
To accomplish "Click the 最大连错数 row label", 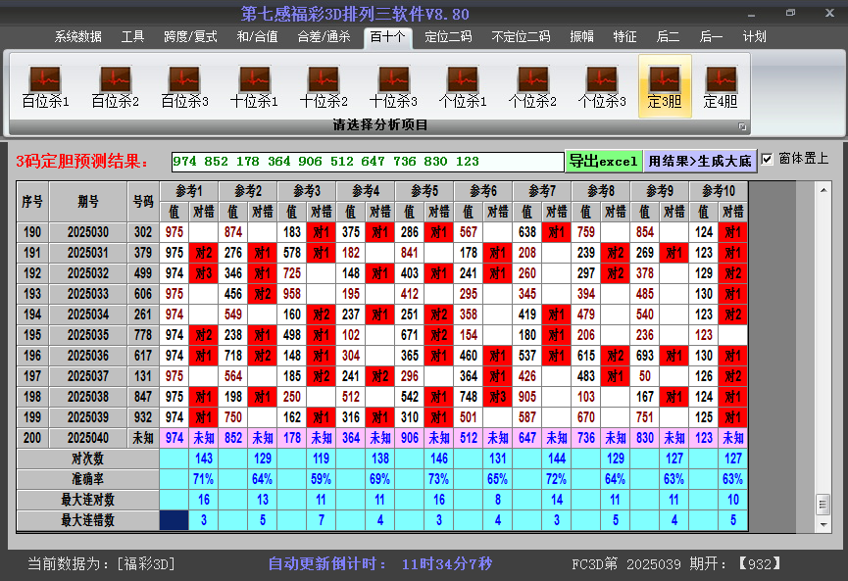I will tap(87, 520).
